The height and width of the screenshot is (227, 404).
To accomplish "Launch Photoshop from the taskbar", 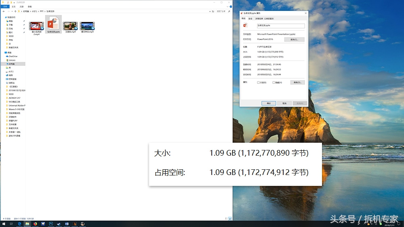I will [x=51, y=223].
